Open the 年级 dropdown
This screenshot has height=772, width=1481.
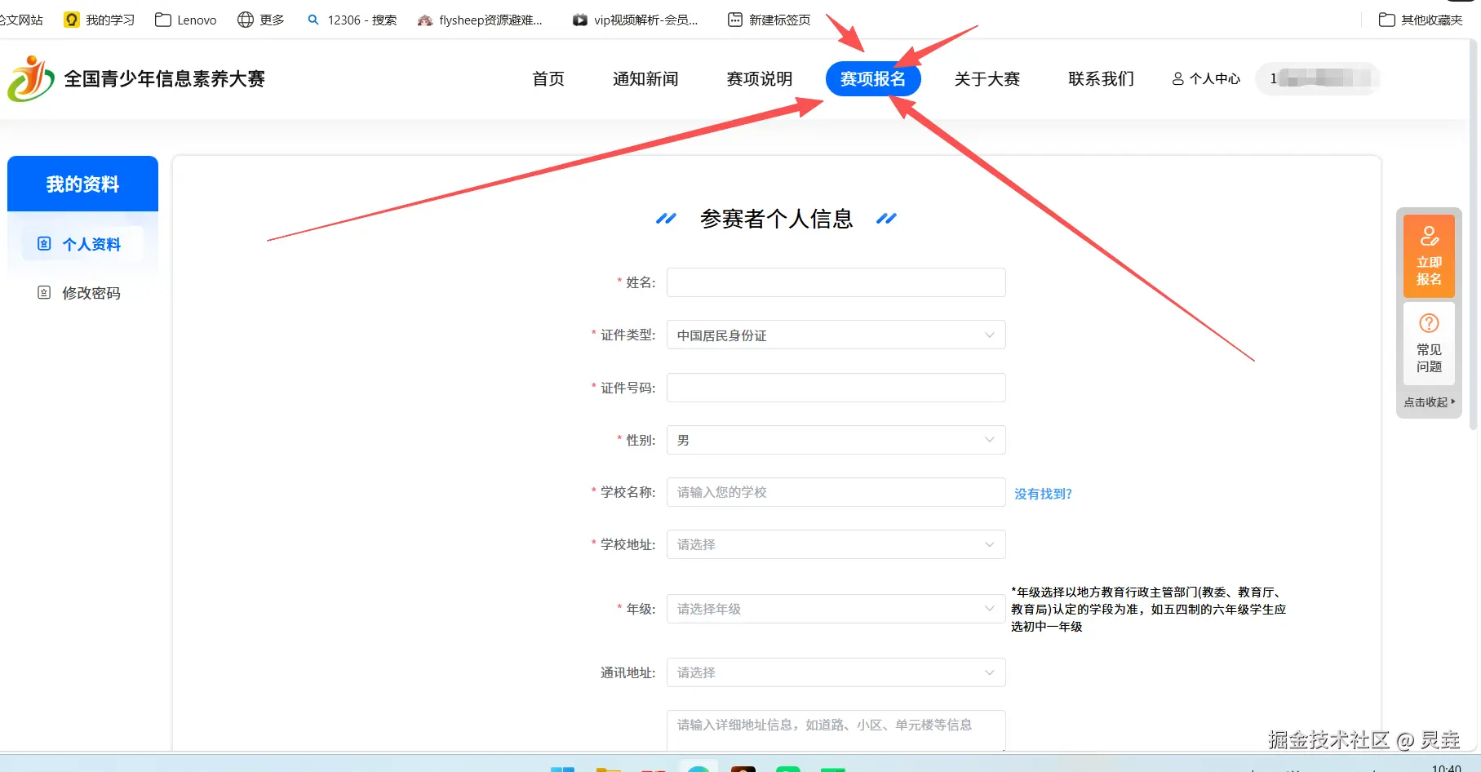pyautogui.click(x=836, y=609)
